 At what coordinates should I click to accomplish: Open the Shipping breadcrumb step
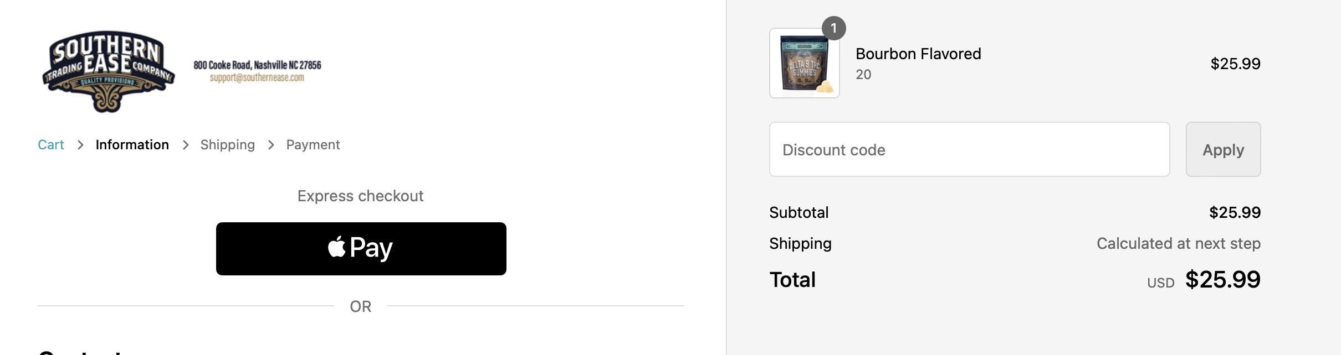pos(227,145)
